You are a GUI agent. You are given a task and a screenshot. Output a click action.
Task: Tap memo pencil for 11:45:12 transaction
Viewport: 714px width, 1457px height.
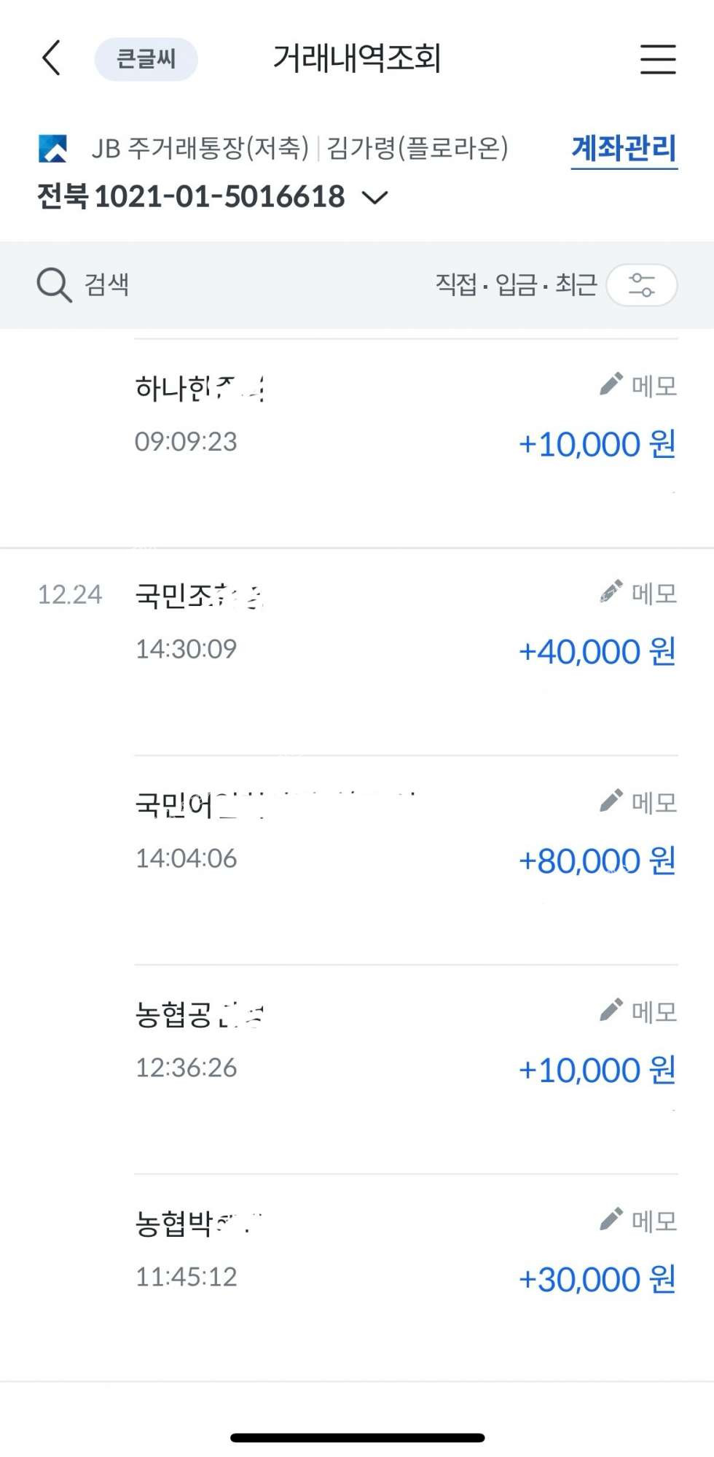click(x=611, y=1219)
